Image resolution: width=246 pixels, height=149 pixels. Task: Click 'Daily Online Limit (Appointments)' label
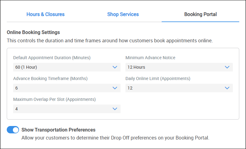click(x=158, y=78)
